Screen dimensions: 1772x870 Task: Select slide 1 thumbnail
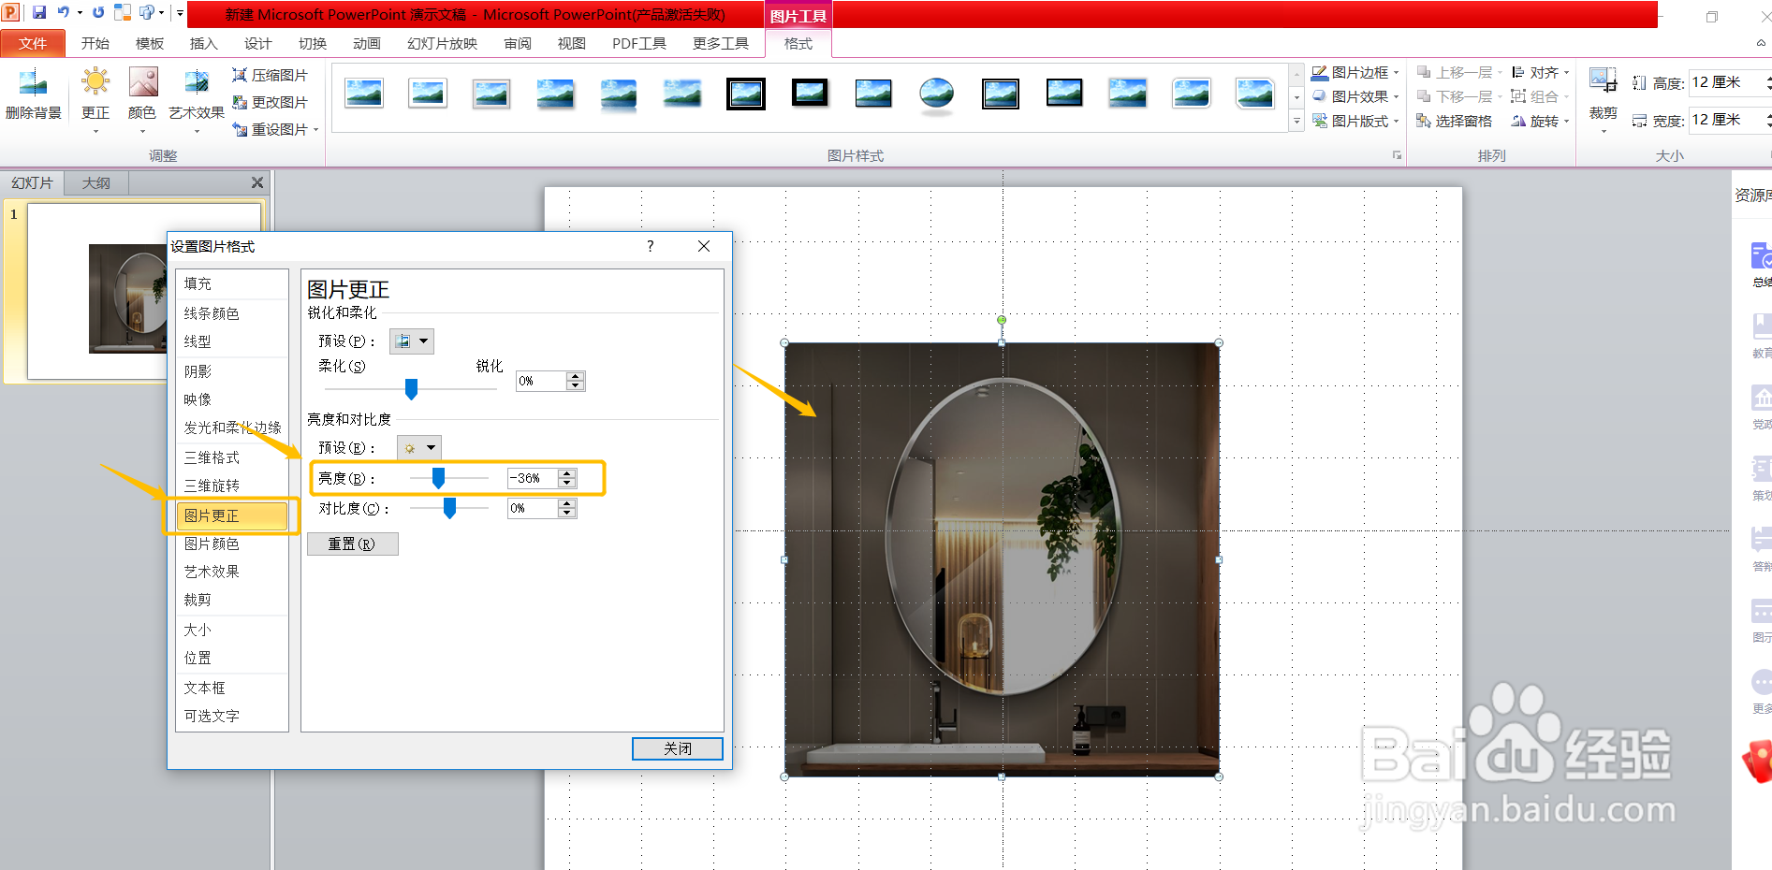tap(143, 291)
